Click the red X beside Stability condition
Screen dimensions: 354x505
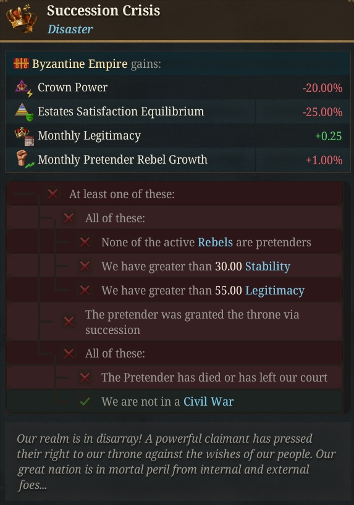(85, 266)
